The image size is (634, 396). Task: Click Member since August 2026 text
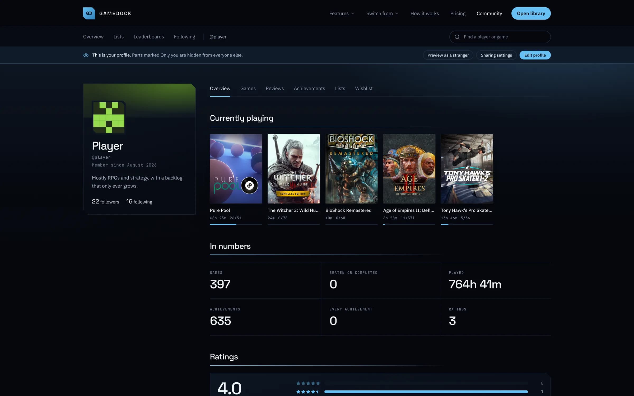(x=124, y=165)
